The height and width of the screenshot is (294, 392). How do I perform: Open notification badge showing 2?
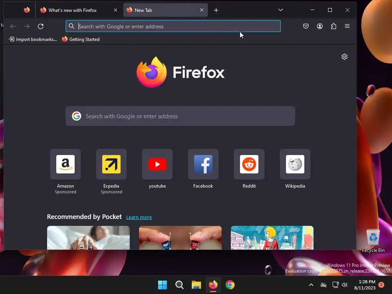tap(381, 285)
